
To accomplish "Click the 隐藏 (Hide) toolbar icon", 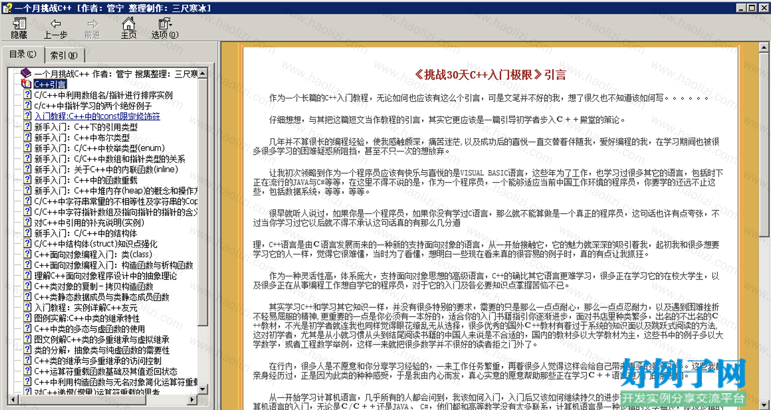I will pos(19,24).
